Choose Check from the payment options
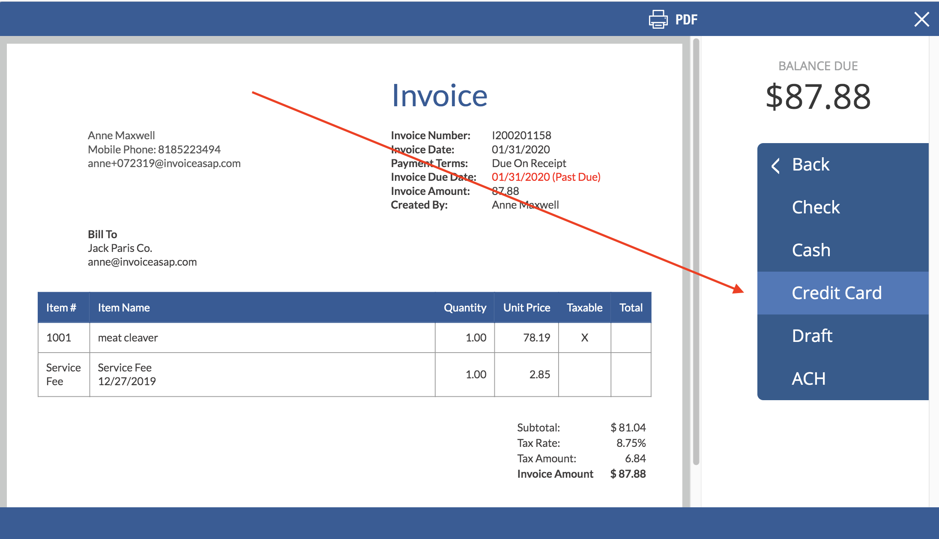This screenshot has width=939, height=539. 816,207
